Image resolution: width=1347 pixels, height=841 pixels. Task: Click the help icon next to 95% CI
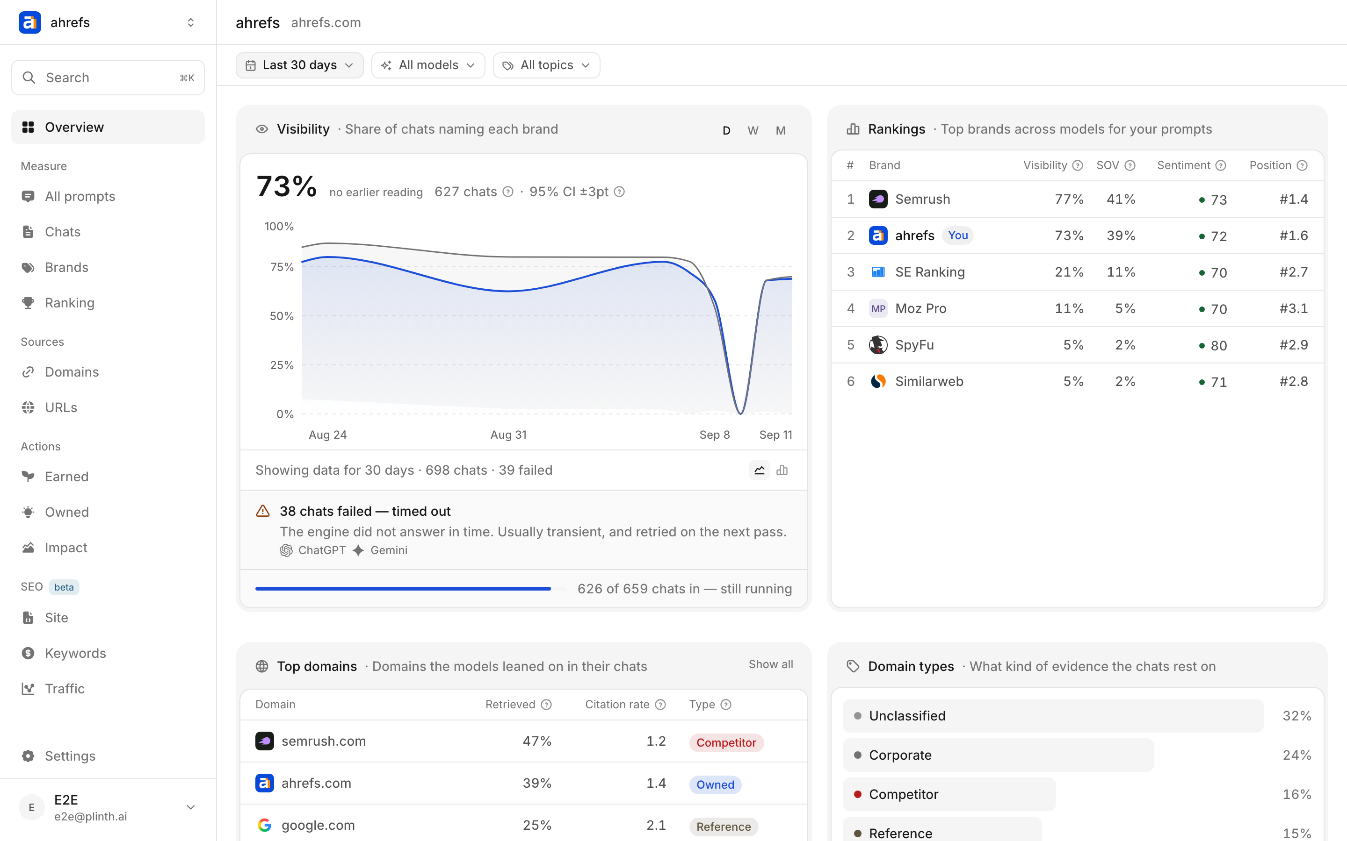pos(619,192)
